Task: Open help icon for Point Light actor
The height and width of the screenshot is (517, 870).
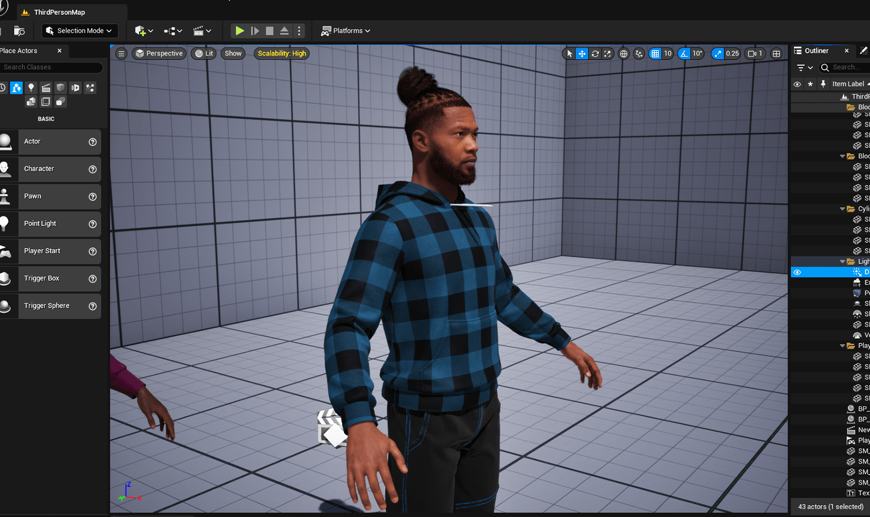Action: (93, 224)
